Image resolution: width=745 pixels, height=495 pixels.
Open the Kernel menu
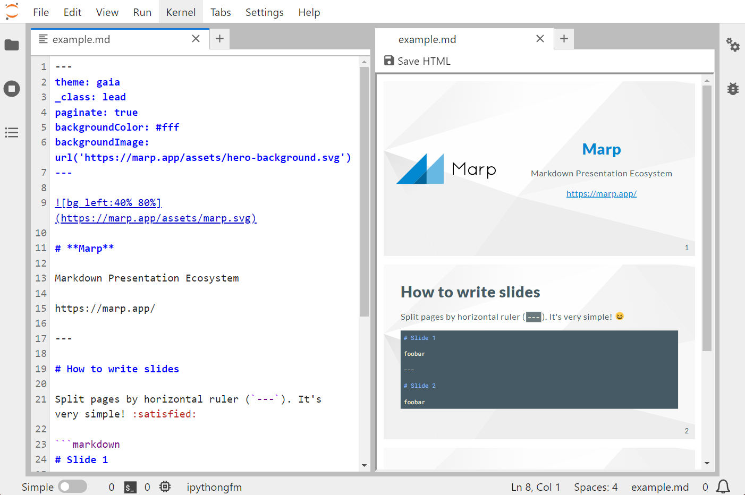click(x=181, y=12)
